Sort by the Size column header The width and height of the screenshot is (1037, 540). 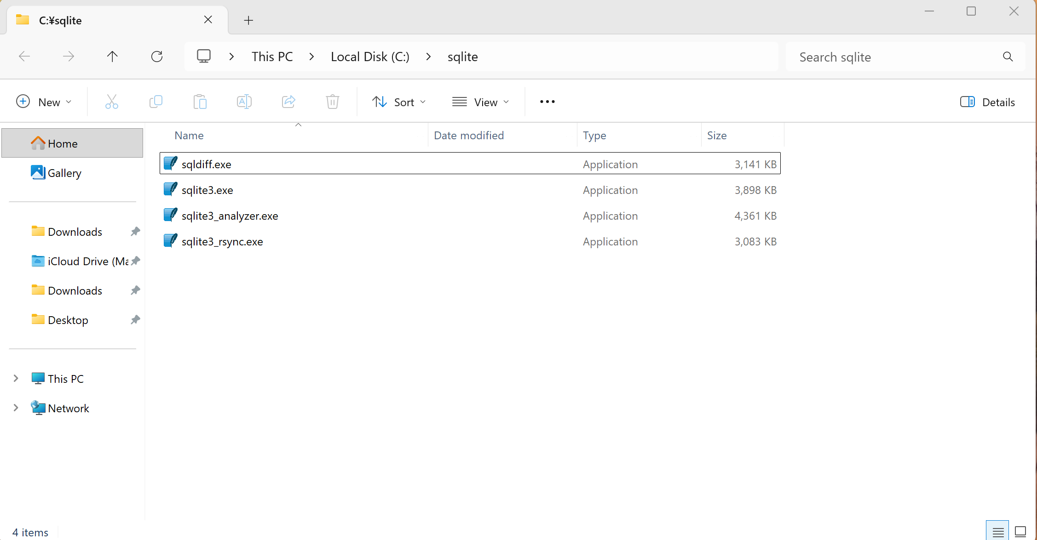[743, 136]
